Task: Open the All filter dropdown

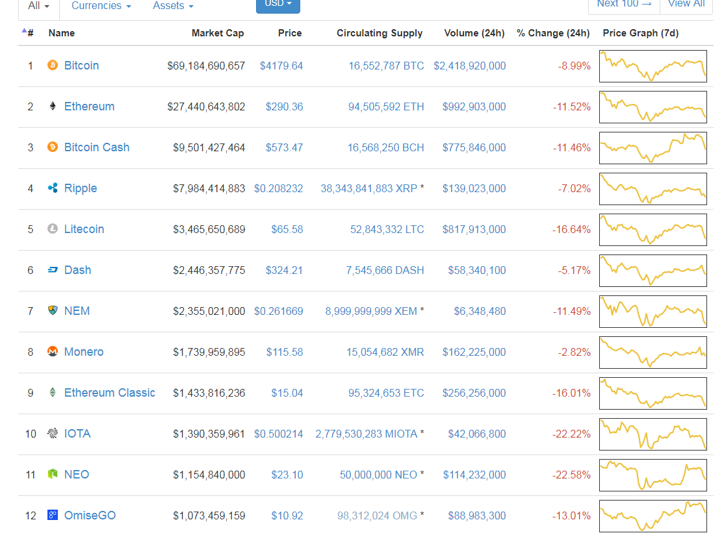Action: pyautogui.click(x=39, y=6)
